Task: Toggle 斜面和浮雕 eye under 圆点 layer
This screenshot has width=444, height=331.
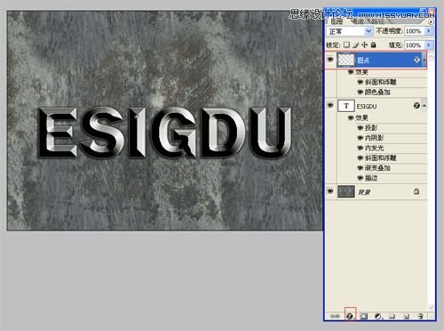Action: [x=360, y=82]
